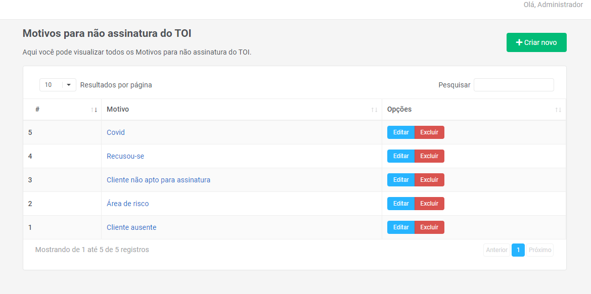This screenshot has height=294, width=591.
Task: Delete the Covid entry
Action: 429,132
